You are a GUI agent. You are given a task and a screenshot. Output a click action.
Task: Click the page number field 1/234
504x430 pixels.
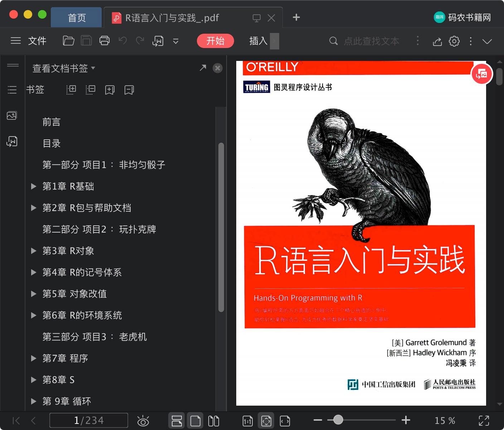(x=89, y=420)
